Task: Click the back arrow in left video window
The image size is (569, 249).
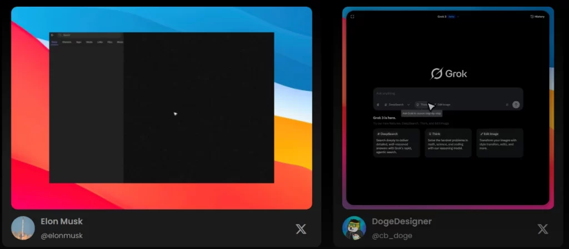Action: click(52, 35)
